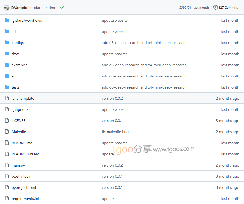Open the examples folder
244x204 pixels.
(19, 65)
